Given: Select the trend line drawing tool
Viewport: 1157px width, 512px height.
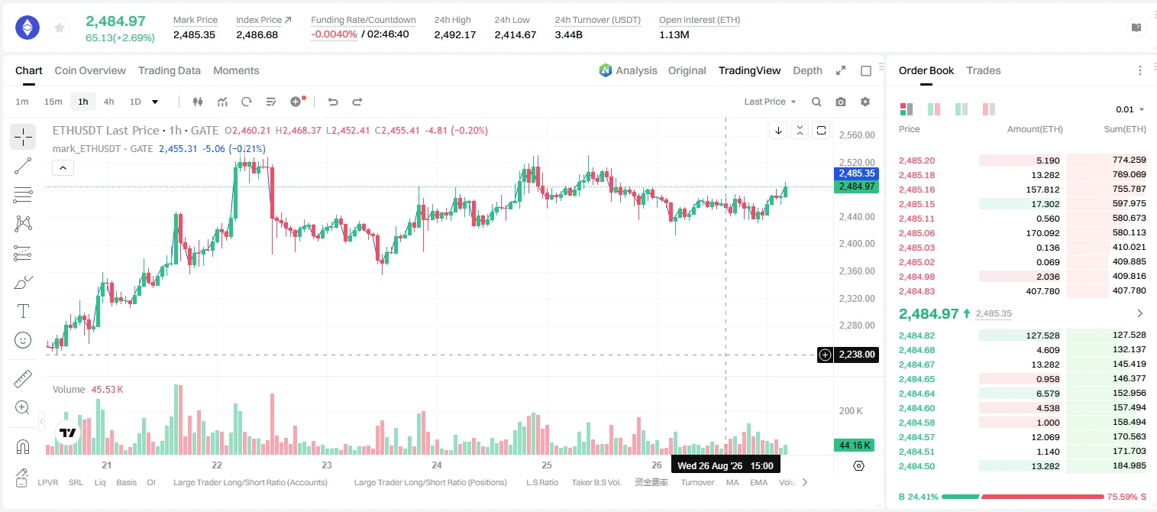Looking at the screenshot, I should coord(23,166).
